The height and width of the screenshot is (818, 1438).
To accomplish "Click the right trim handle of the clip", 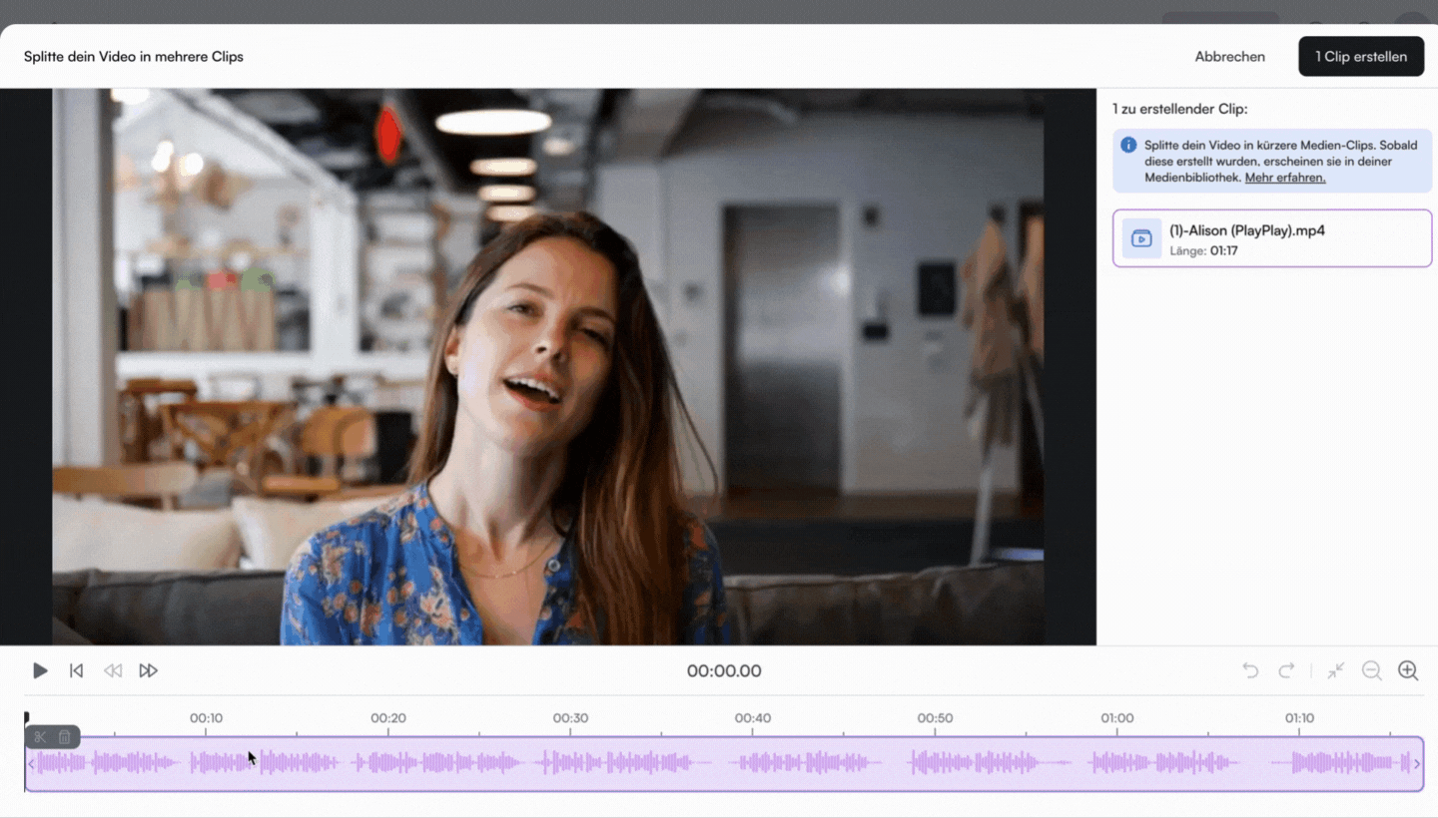I will point(1417,764).
